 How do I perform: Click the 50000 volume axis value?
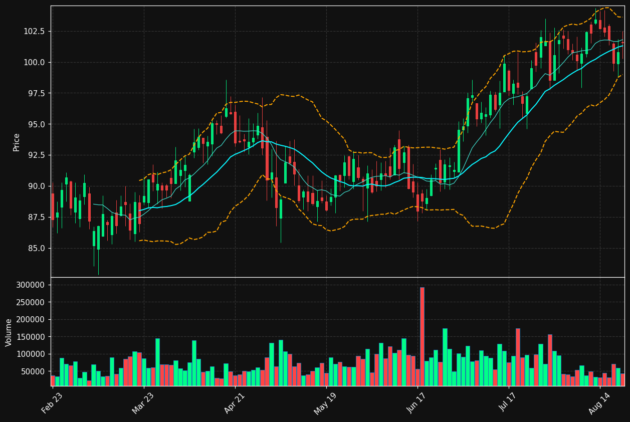tap(33, 372)
